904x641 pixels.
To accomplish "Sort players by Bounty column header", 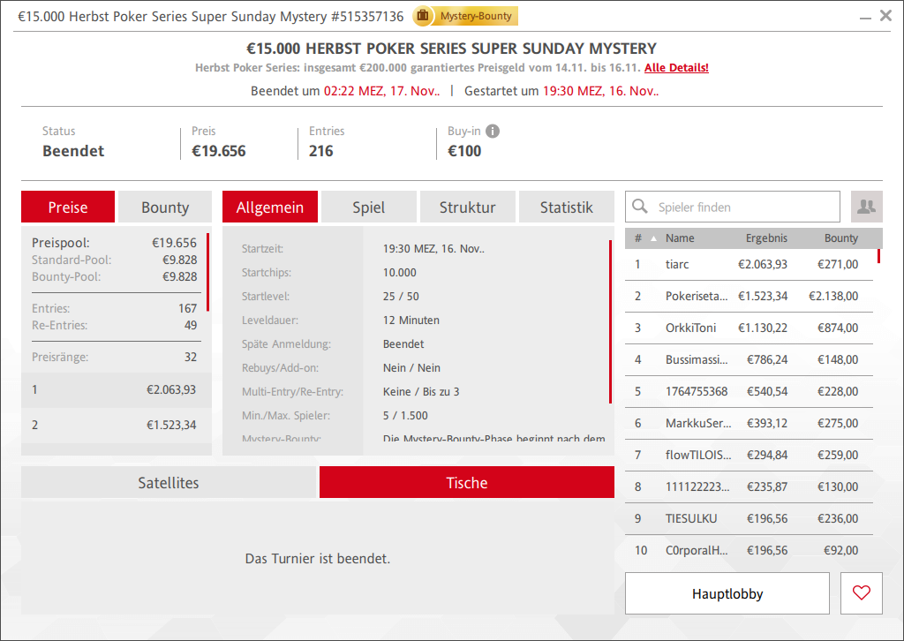I will pos(840,238).
